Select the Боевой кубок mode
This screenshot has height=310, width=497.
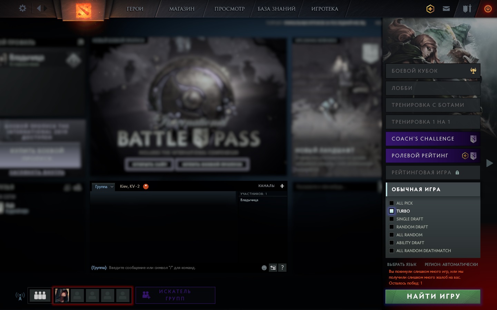point(433,71)
